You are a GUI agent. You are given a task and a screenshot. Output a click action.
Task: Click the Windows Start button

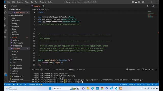click(50, 88)
